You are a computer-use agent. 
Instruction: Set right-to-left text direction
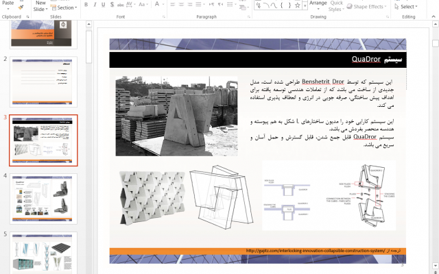(x=221, y=5)
